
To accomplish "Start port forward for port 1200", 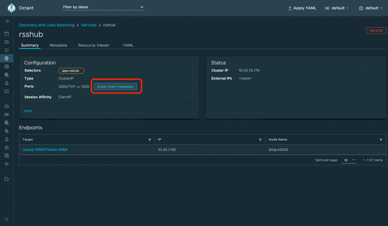I will (115, 87).
